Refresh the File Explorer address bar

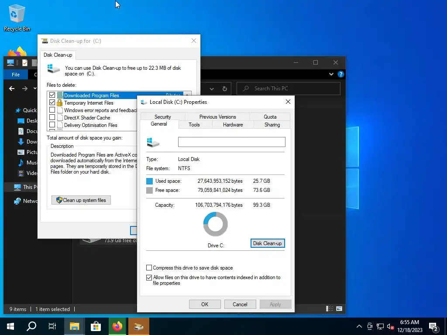[x=225, y=89]
